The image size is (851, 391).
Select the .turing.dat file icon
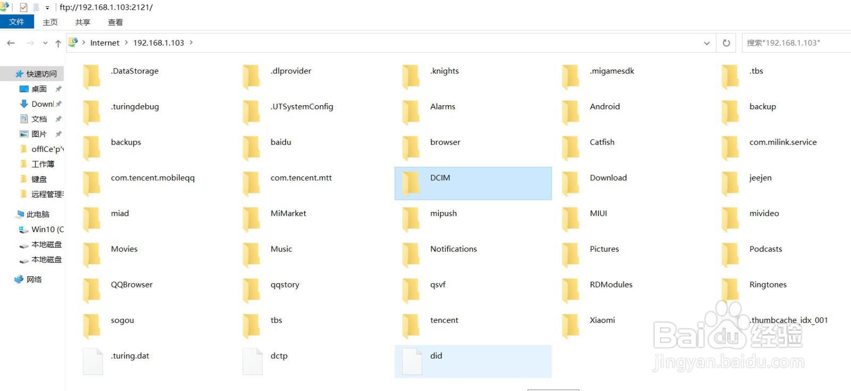93,362
